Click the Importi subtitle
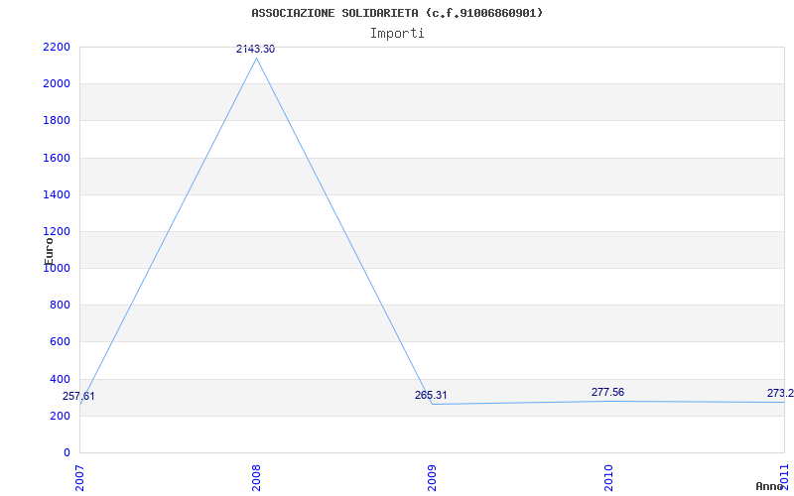Image resolution: width=794 pixels, height=496 pixels. click(x=397, y=34)
